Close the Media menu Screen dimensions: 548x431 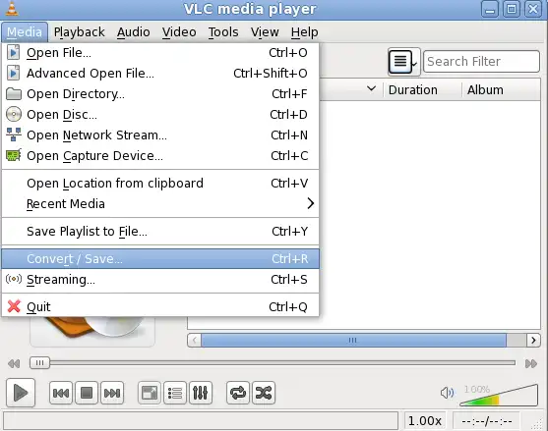click(x=25, y=32)
